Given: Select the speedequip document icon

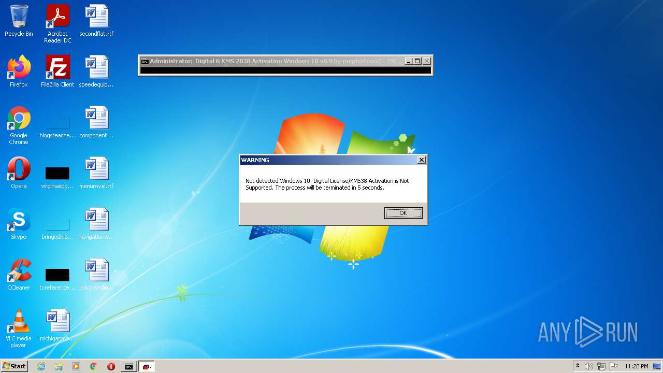Looking at the screenshot, I should click(96, 71).
